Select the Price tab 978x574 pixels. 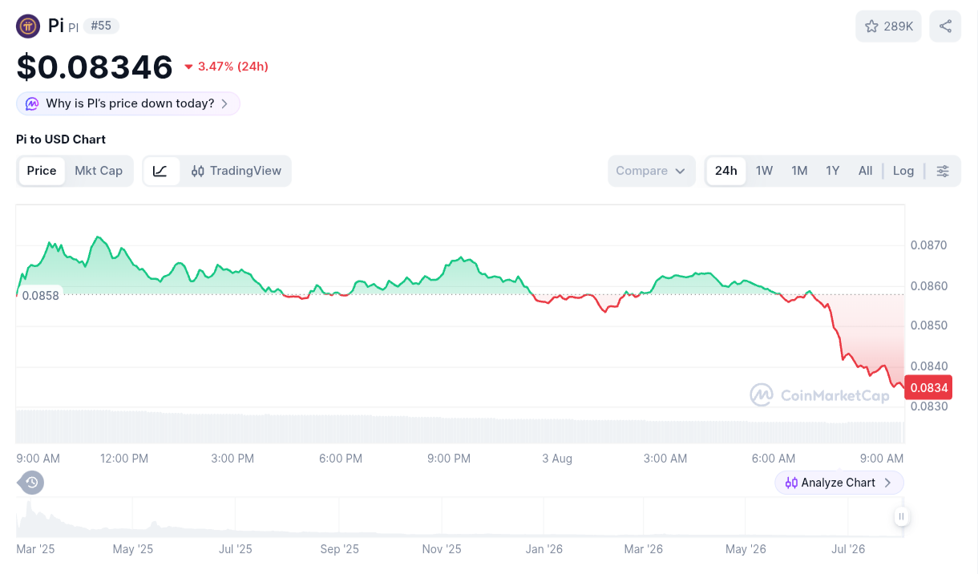42,171
